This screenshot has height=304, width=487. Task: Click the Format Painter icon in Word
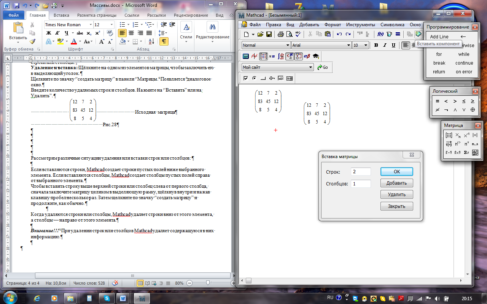click(32, 41)
